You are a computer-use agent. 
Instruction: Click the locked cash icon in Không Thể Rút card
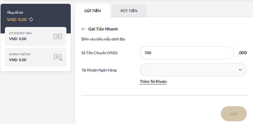click(x=58, y=57)
